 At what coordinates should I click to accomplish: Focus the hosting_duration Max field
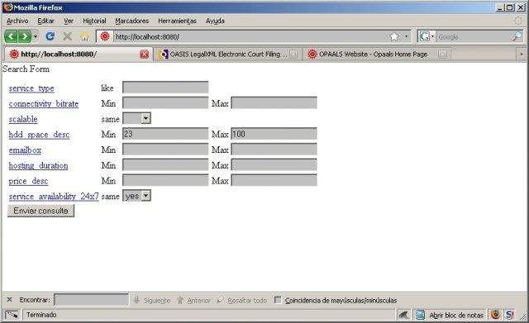274,165
